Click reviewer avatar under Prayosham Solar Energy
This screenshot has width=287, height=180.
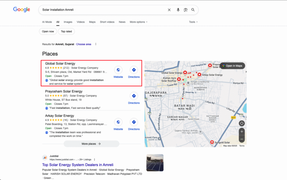coord(47,108)
